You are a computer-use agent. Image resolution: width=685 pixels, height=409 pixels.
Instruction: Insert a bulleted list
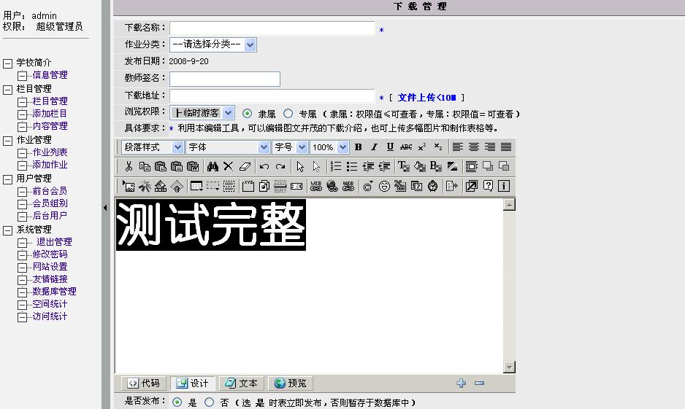point(352,166)
